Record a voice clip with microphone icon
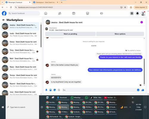The height and width of the screenshot is (119, 149). 46,90
